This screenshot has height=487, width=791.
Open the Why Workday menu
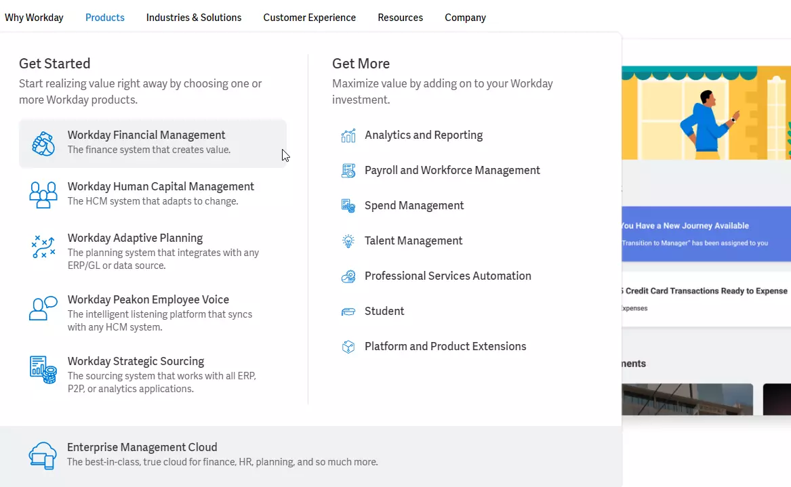[35, 18]
